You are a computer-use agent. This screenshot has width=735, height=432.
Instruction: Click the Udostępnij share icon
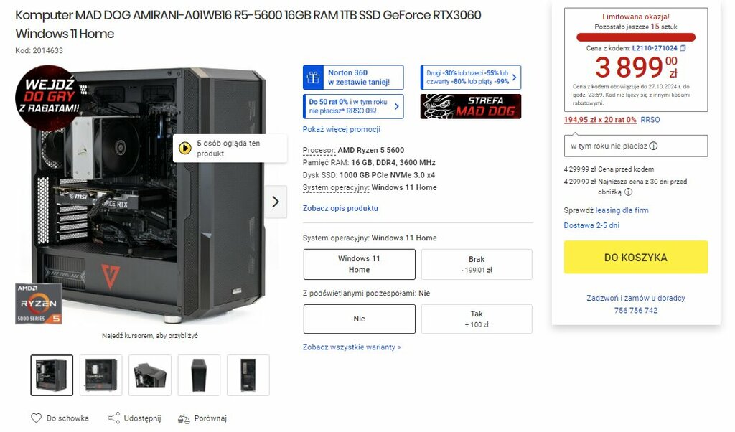click(x=113, y=418)
